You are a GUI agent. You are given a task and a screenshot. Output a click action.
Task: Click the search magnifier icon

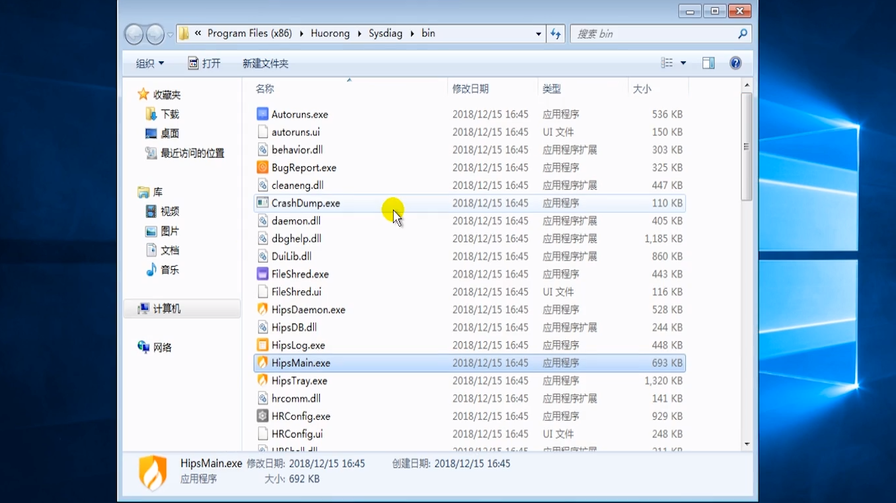743,34
